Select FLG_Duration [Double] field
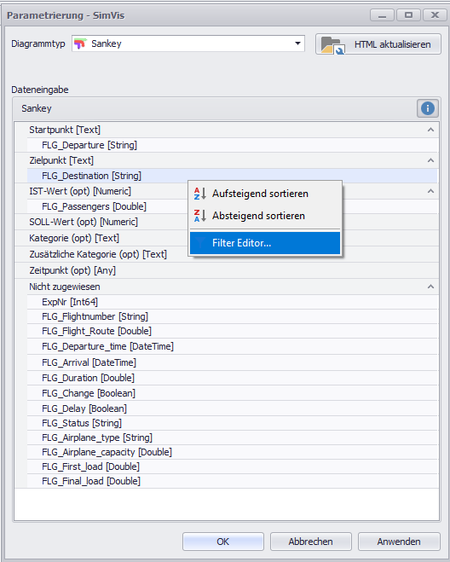This screenshot has width=450, height=562. click(233, 378)
